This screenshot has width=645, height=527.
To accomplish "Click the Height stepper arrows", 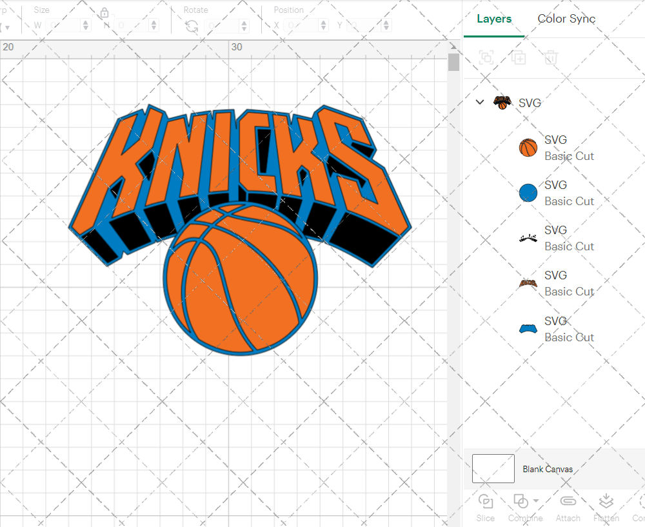I will [154, 26].
